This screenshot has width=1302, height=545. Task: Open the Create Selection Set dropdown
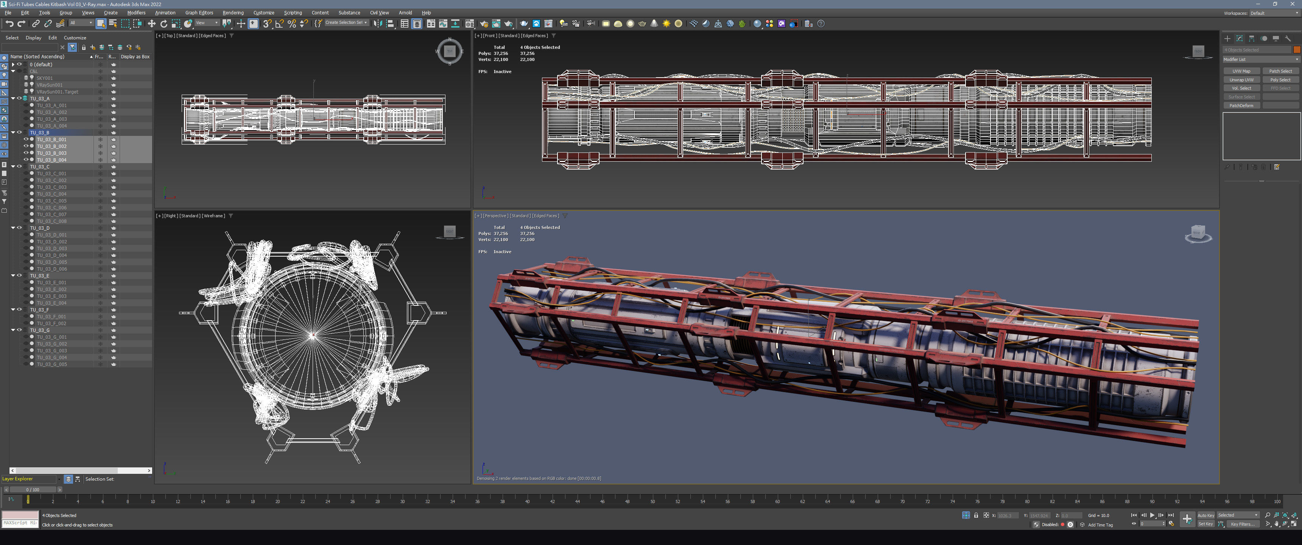(x=346, y=23)
